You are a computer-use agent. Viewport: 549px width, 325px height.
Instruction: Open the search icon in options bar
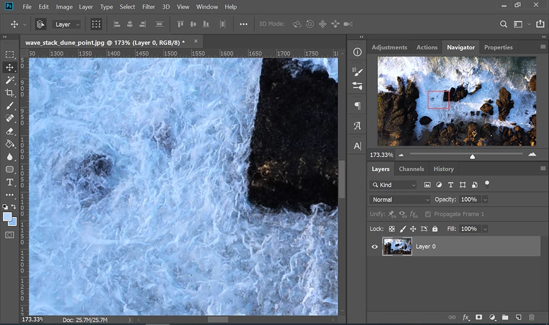[503, 24]
